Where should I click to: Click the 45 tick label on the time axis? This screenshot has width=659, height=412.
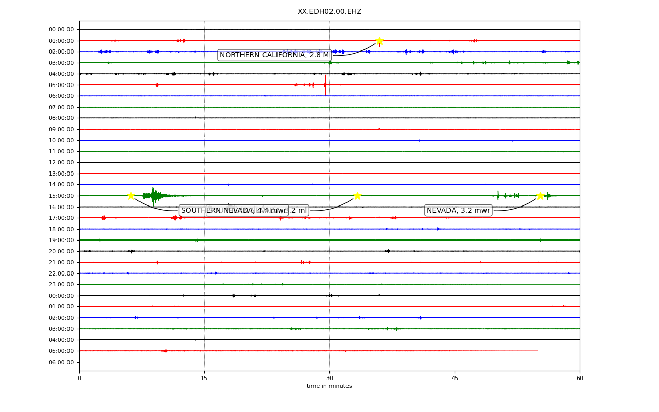(455, 379)
